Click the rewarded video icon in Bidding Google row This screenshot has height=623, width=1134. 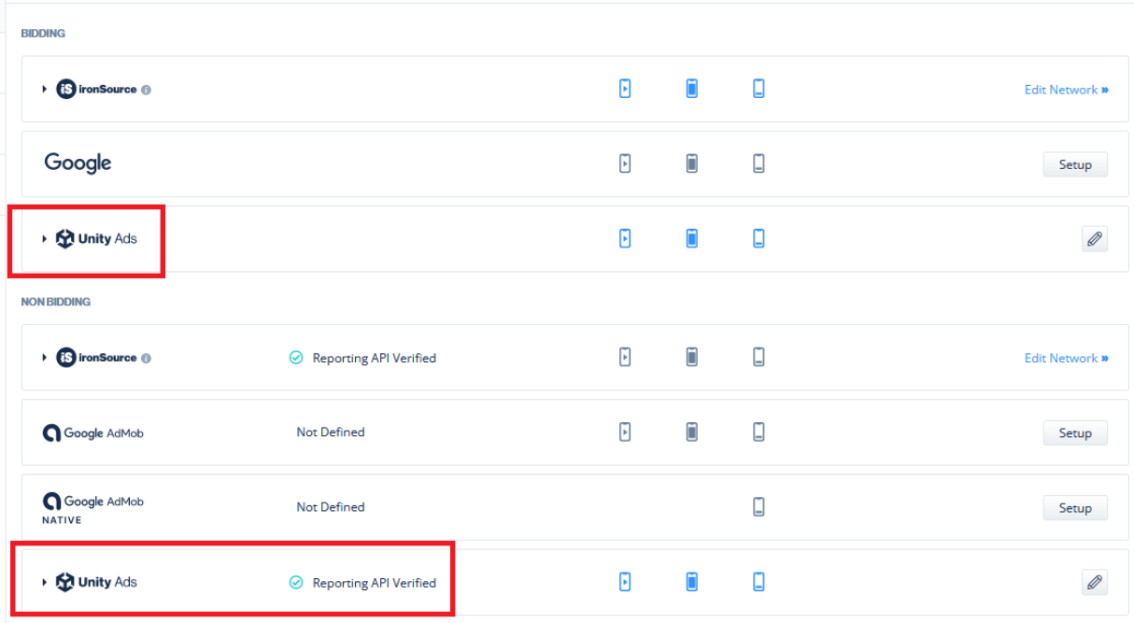tap(625, 163)
